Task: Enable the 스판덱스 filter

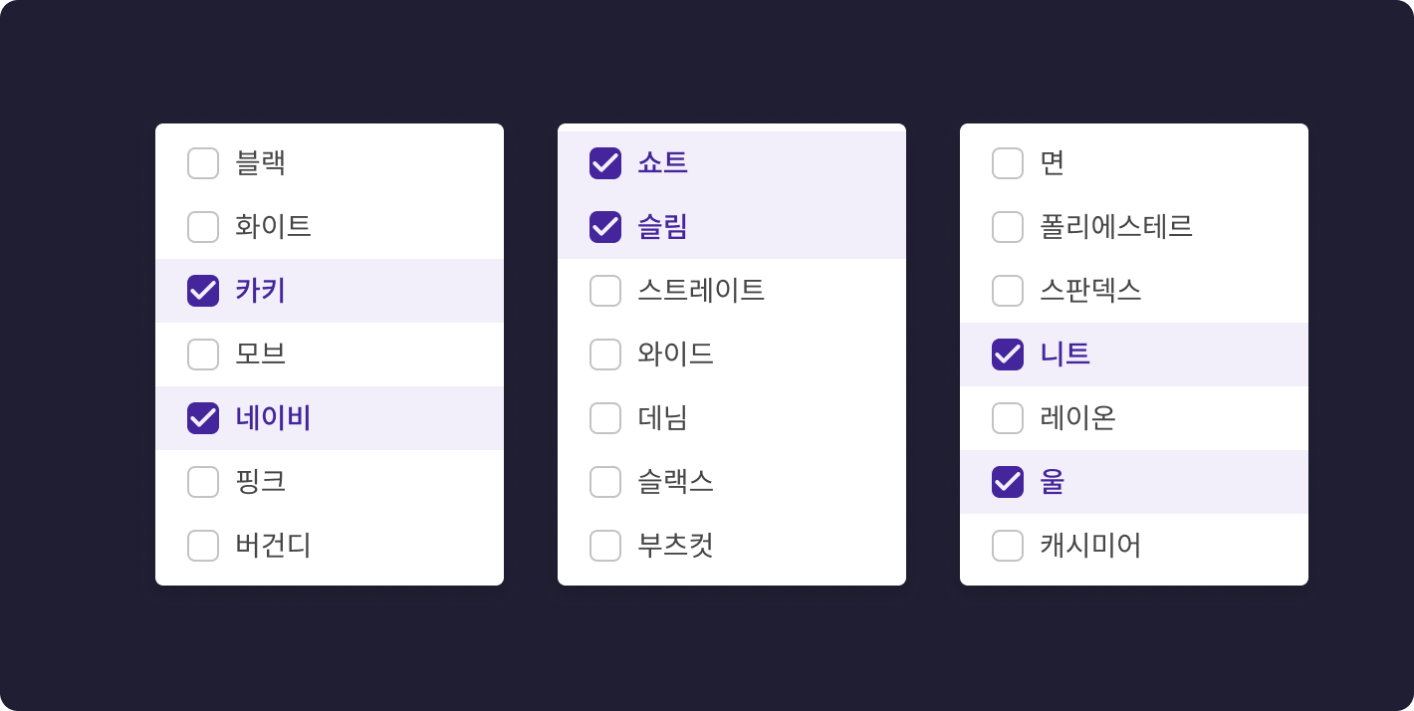Action: 1008,290
